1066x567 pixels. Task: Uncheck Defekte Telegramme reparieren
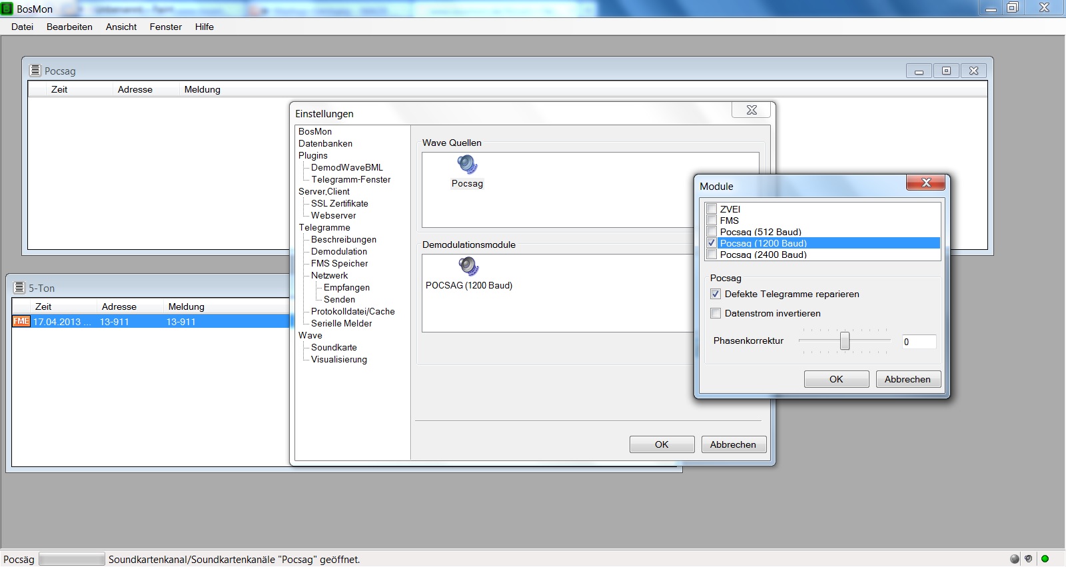(x=716, y=294)
